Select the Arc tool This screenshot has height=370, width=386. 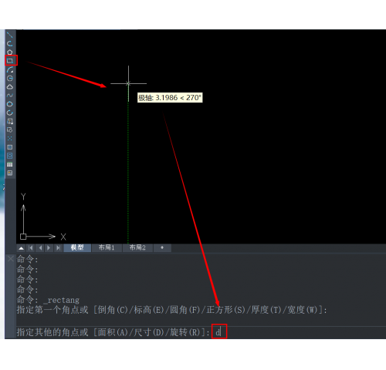[9, 69]
